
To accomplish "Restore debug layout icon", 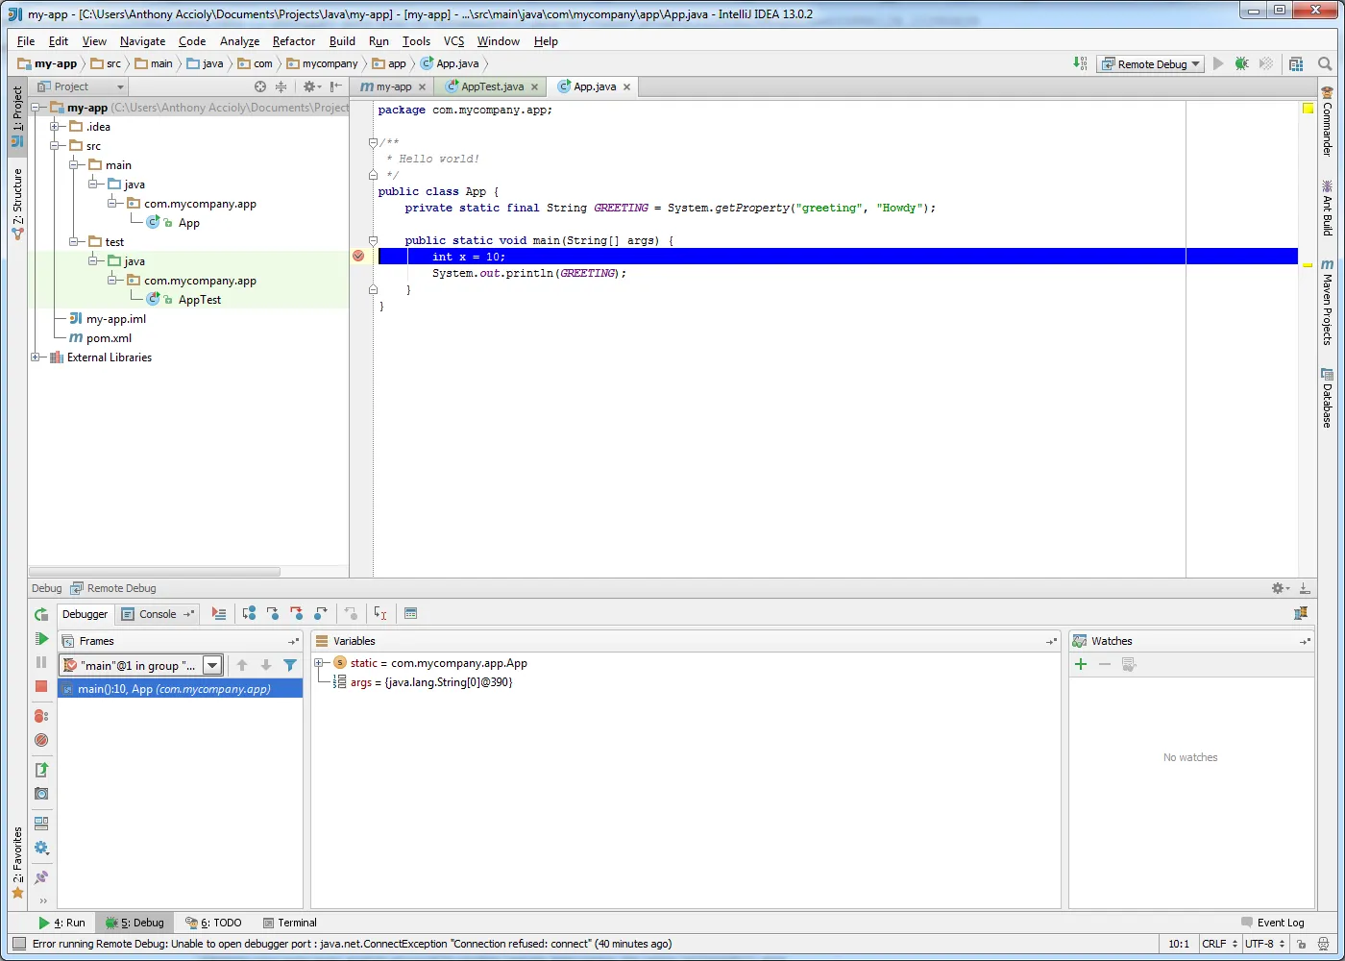I will [x=41, y=824].
